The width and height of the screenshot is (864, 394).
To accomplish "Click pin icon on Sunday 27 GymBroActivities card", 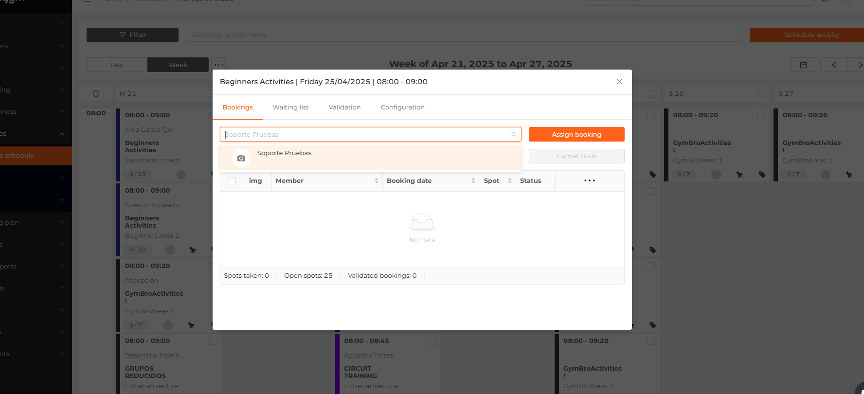I will [849, 175].
